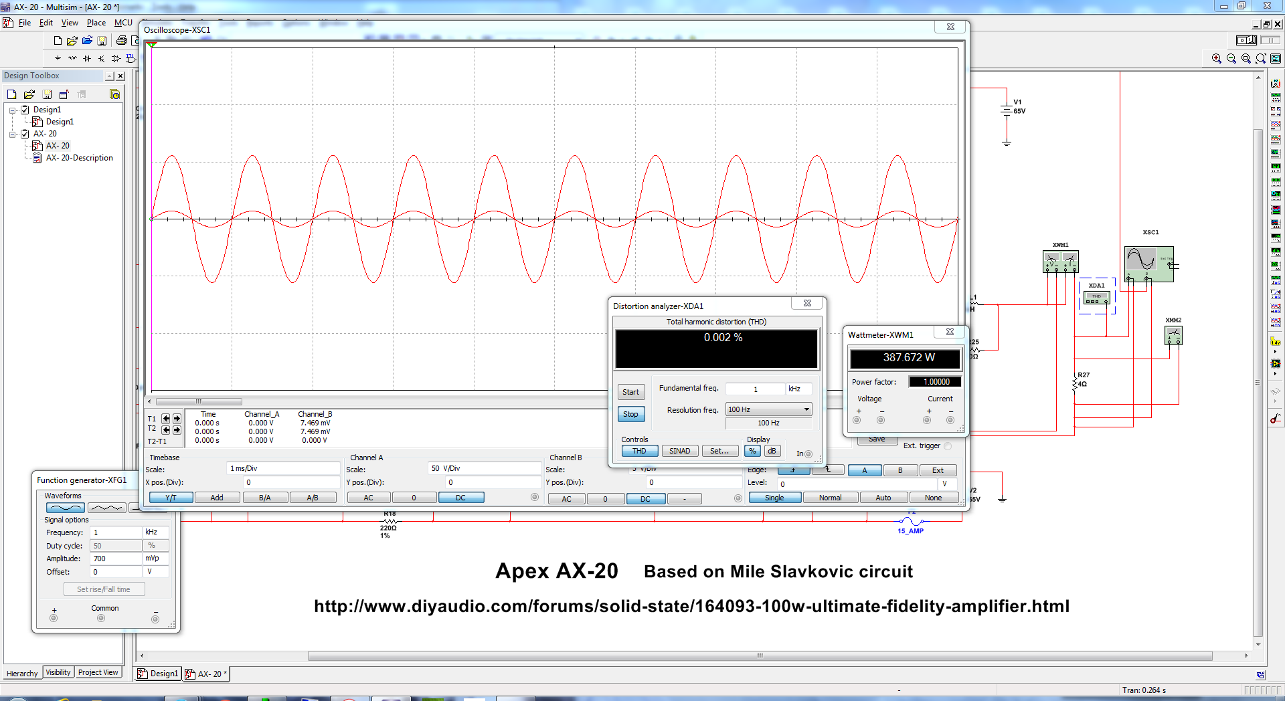The height and width of the screenshot is (701, 1285).
Task: Switch to Visibility tab
Action: (x=58, y=672)
